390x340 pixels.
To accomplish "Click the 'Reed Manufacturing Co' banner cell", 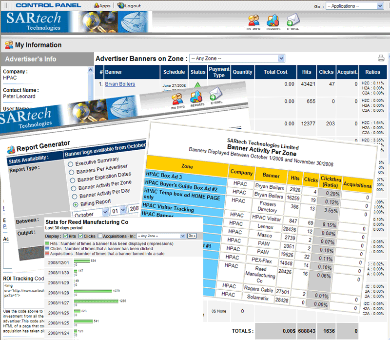I will coord(260,275).
